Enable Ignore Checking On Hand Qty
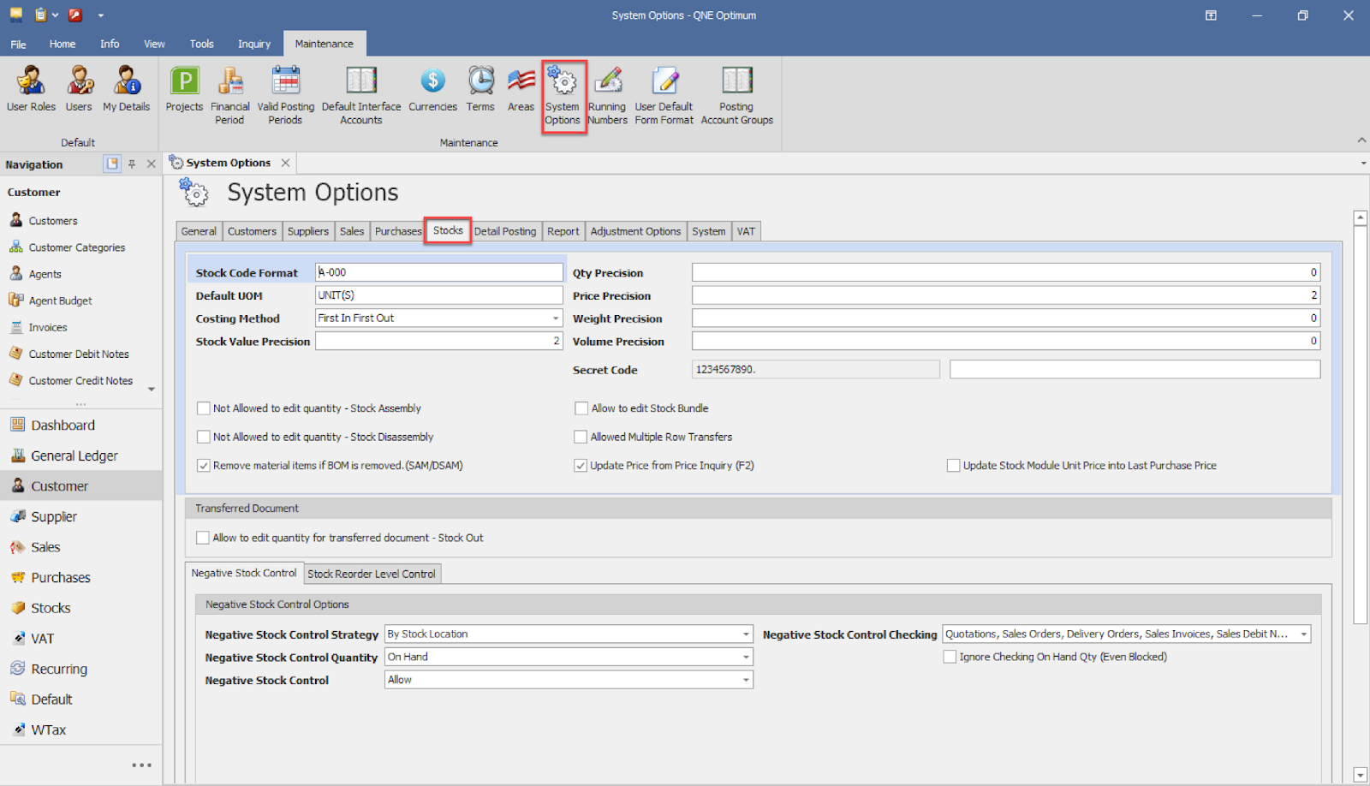The height and width of the screenshot is (786, 1370). pos(950,657)
